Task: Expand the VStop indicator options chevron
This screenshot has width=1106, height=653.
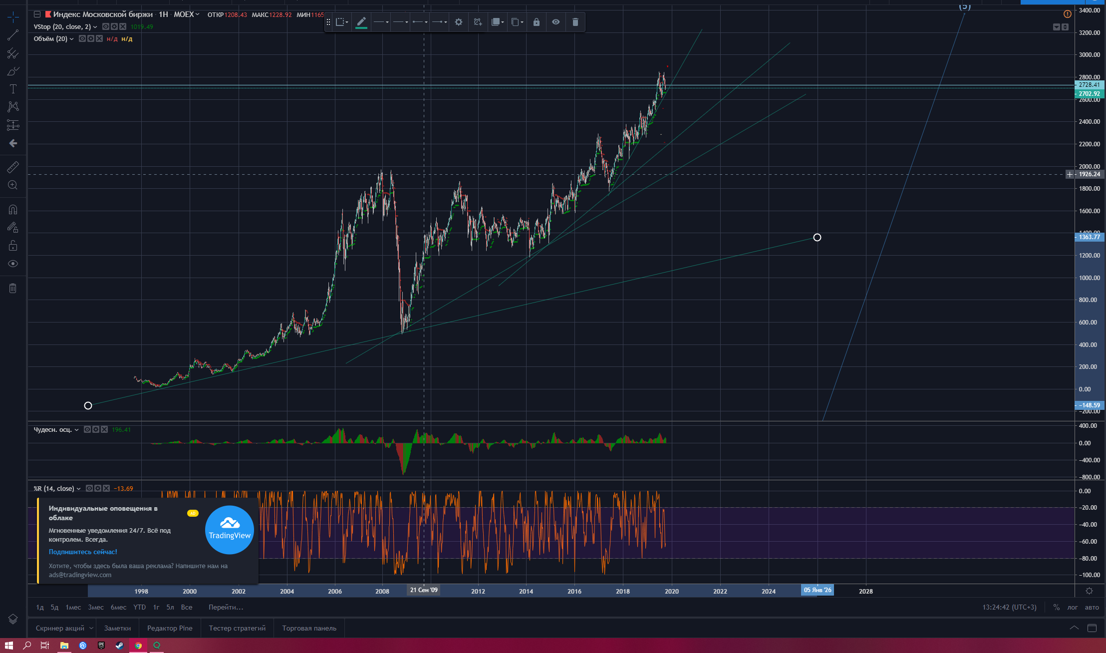Action: [95, 27]
